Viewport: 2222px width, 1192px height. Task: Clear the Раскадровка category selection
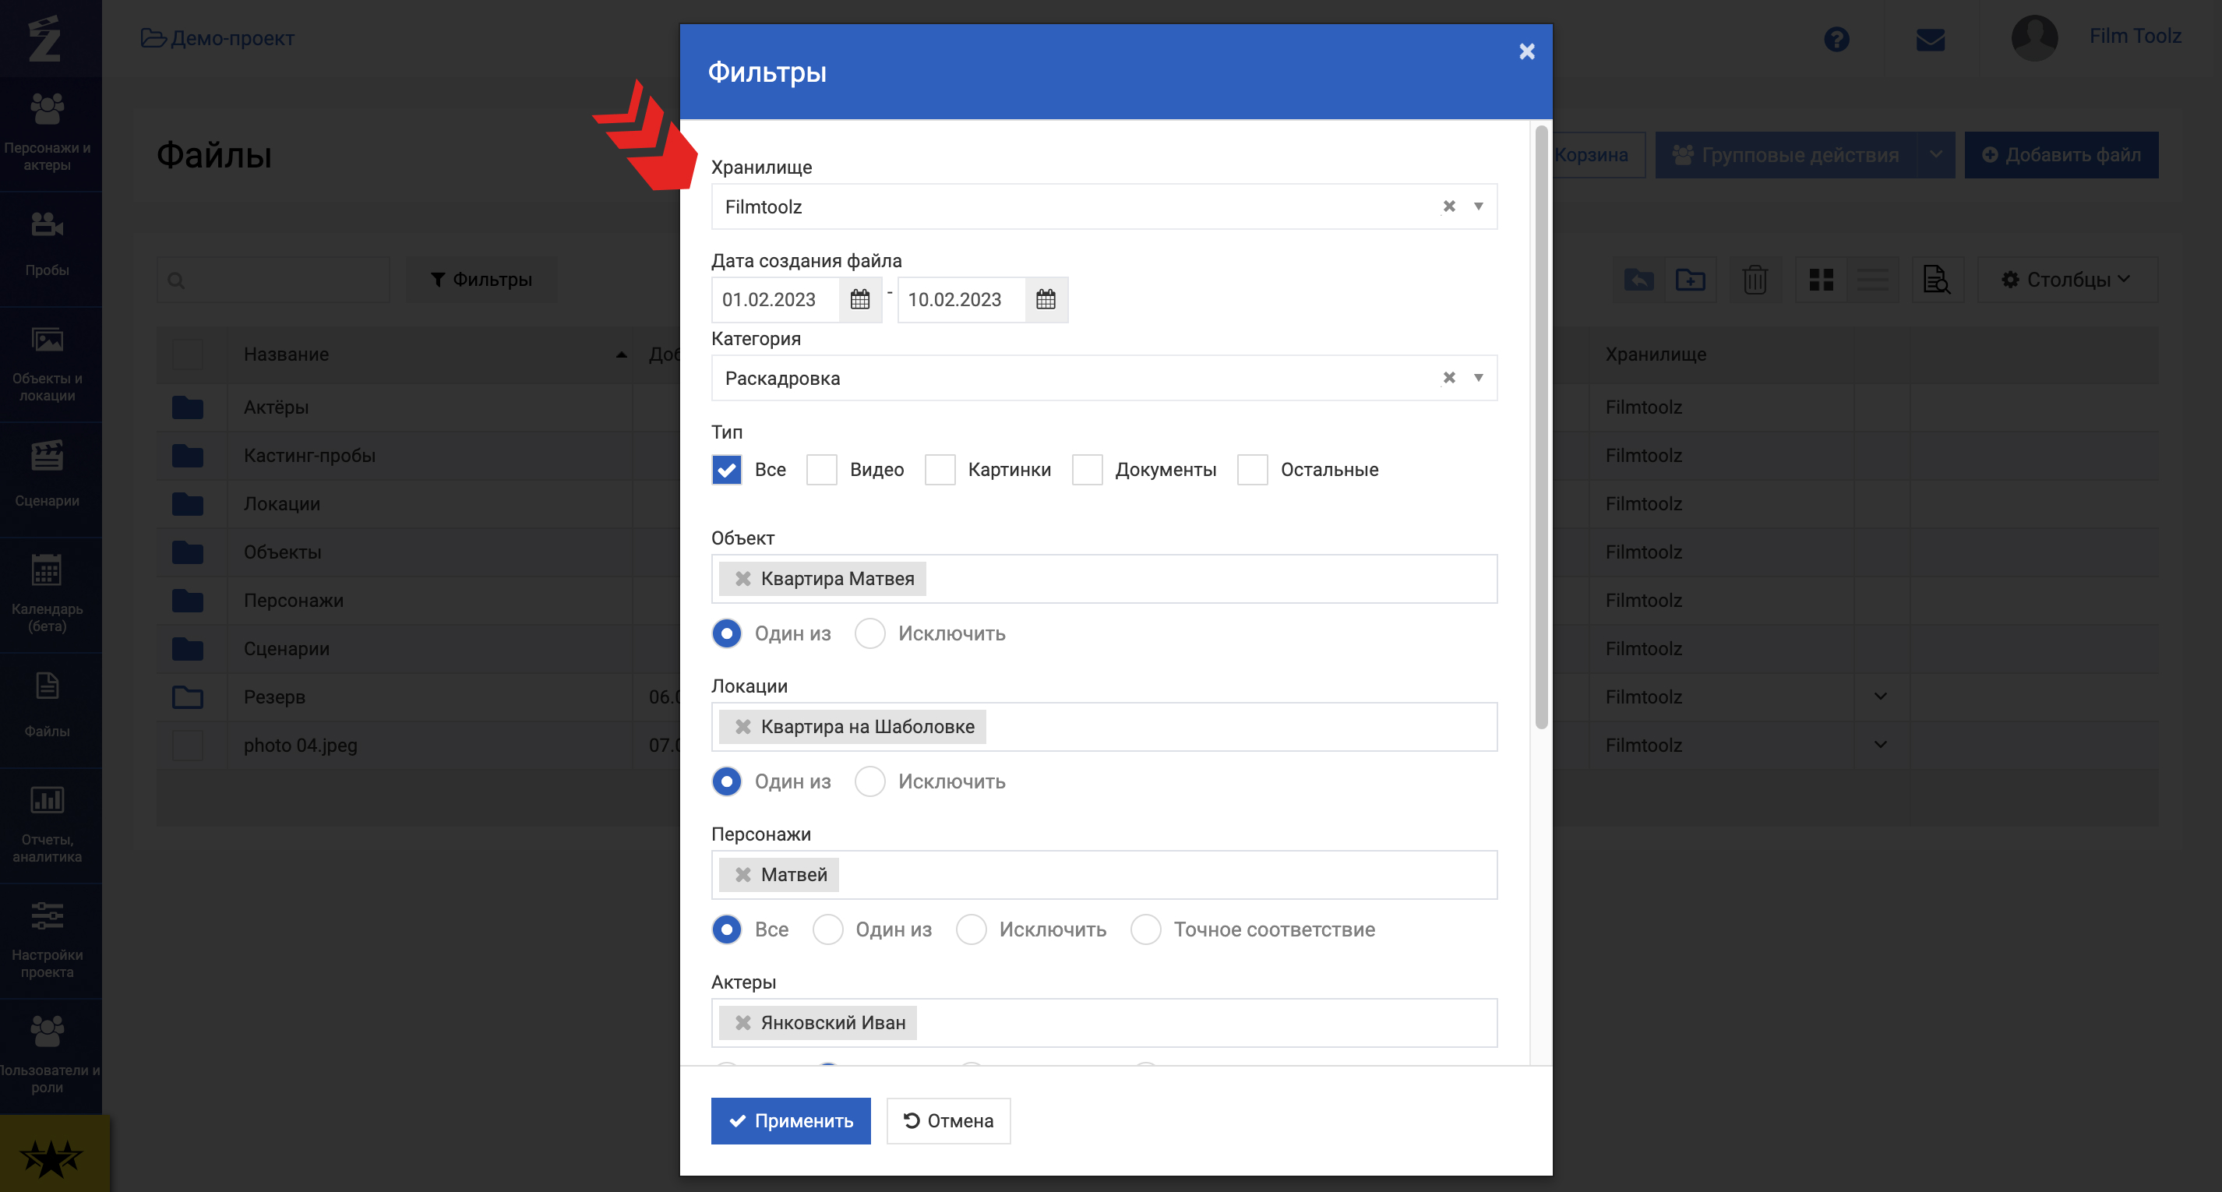pos(1448,378)
